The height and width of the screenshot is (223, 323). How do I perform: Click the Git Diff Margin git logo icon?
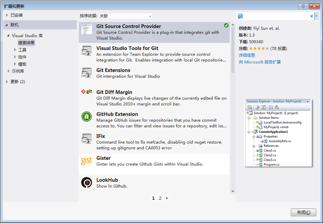(x=87, y=92)
